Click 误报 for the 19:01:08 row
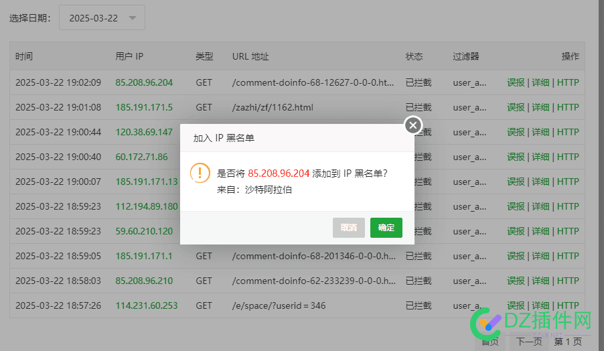Image resolution: width=604 pixels, height=351 pixels. coord(516,107)
